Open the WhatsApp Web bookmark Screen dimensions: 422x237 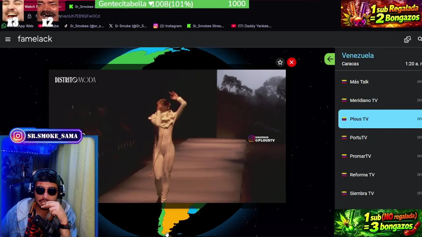point(17,26)
